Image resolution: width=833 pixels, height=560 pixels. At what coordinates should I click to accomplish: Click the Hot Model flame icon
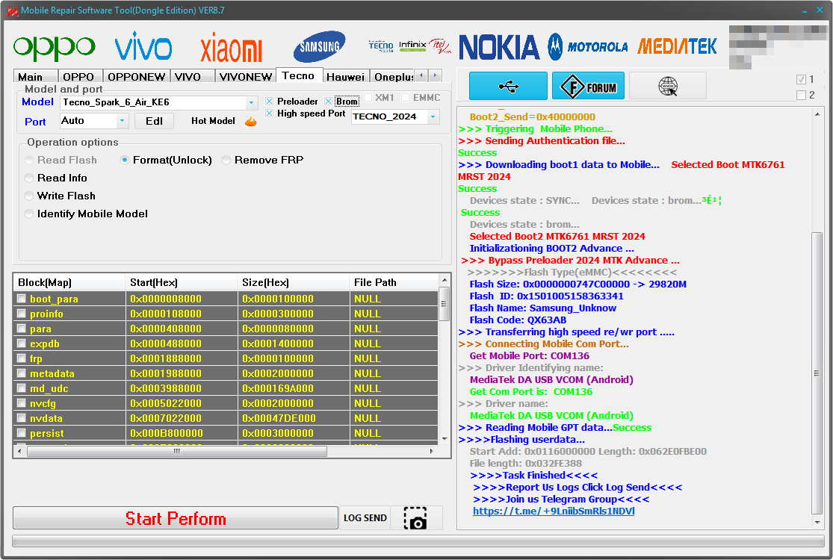point(251,122)
